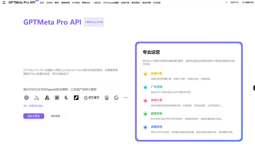Viewport: 255px width, 152px height.
Task: Click the yellow 按量付费 feature icon
Action: pos(145,74)
